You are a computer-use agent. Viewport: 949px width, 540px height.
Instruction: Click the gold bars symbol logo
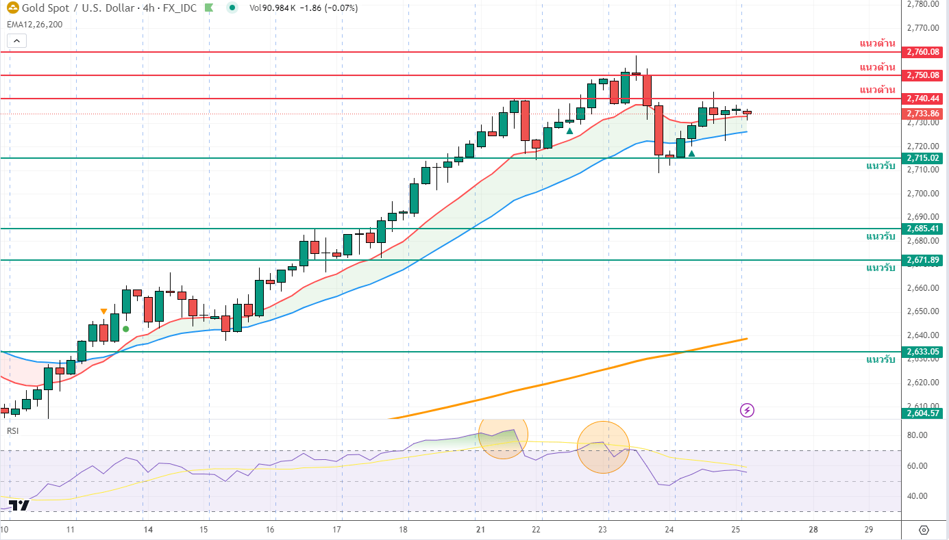coord(12,8)
